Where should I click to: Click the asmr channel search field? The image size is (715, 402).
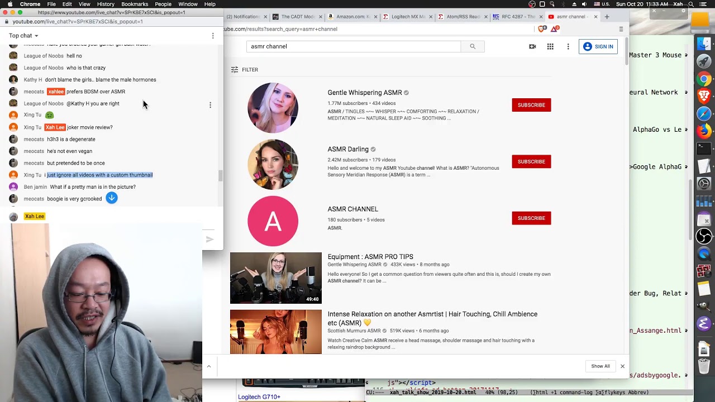click(353, 46)
